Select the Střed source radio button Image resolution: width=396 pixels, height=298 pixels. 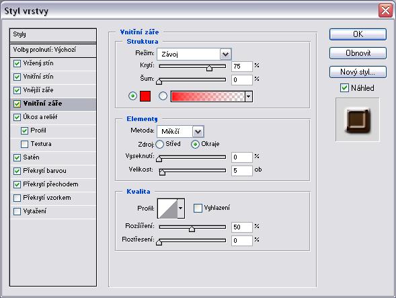[x=159, y=144]
